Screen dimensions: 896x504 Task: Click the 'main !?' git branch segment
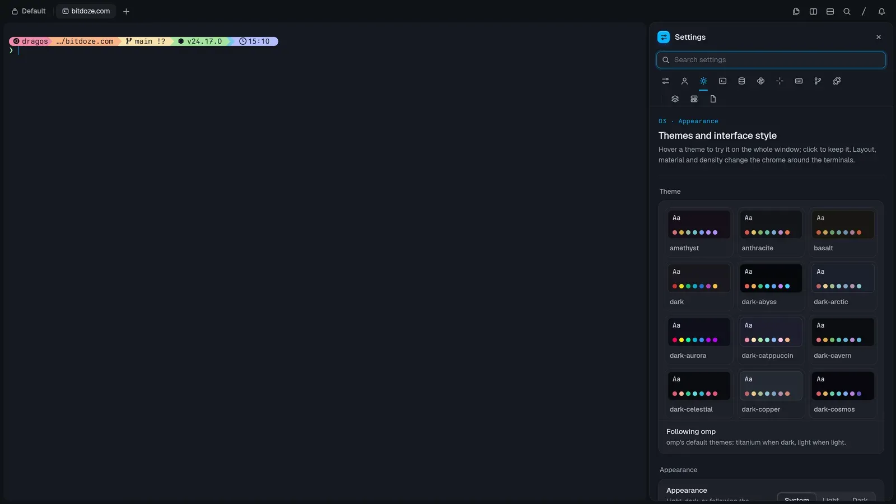coord(146,41)
